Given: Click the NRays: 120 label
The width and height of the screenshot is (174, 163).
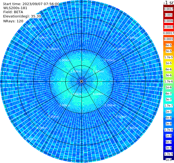Looking at the screenshot, I should click(x=13, y=21).
